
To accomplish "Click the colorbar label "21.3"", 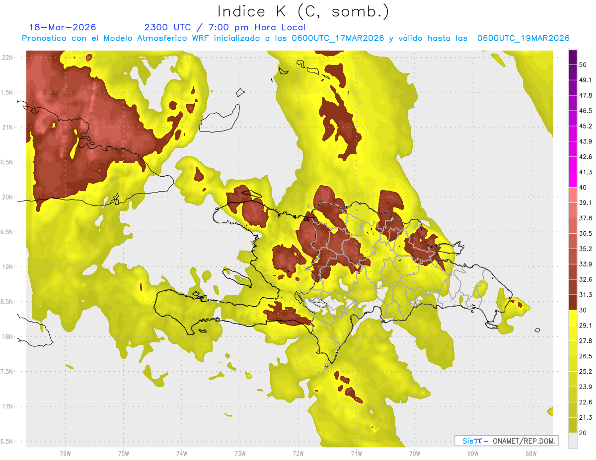I will point(586,417).
